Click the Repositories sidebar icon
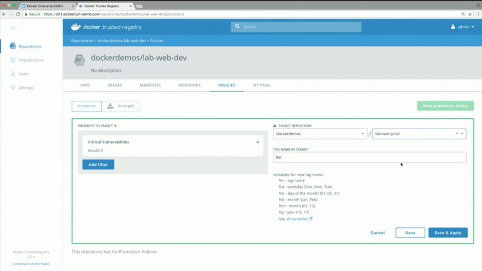482x271 pixels. tap(13, 46)
